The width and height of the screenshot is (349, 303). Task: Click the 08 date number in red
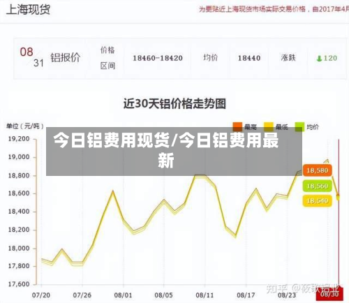coord(27,52)
